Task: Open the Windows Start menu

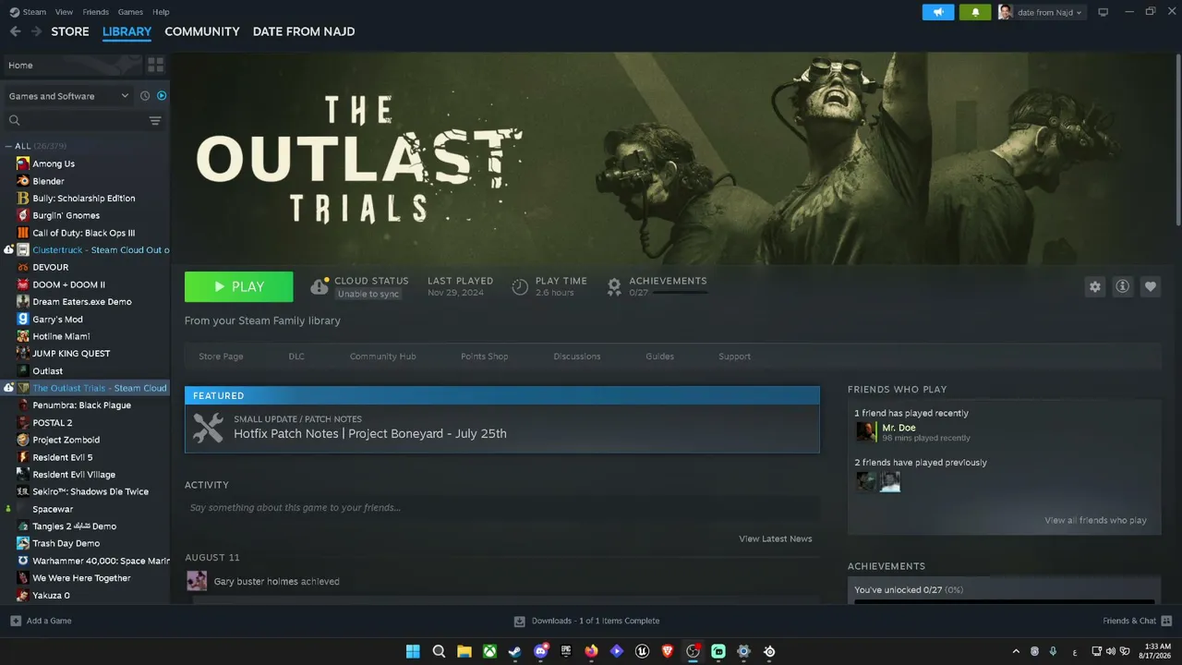Action: 413,651
